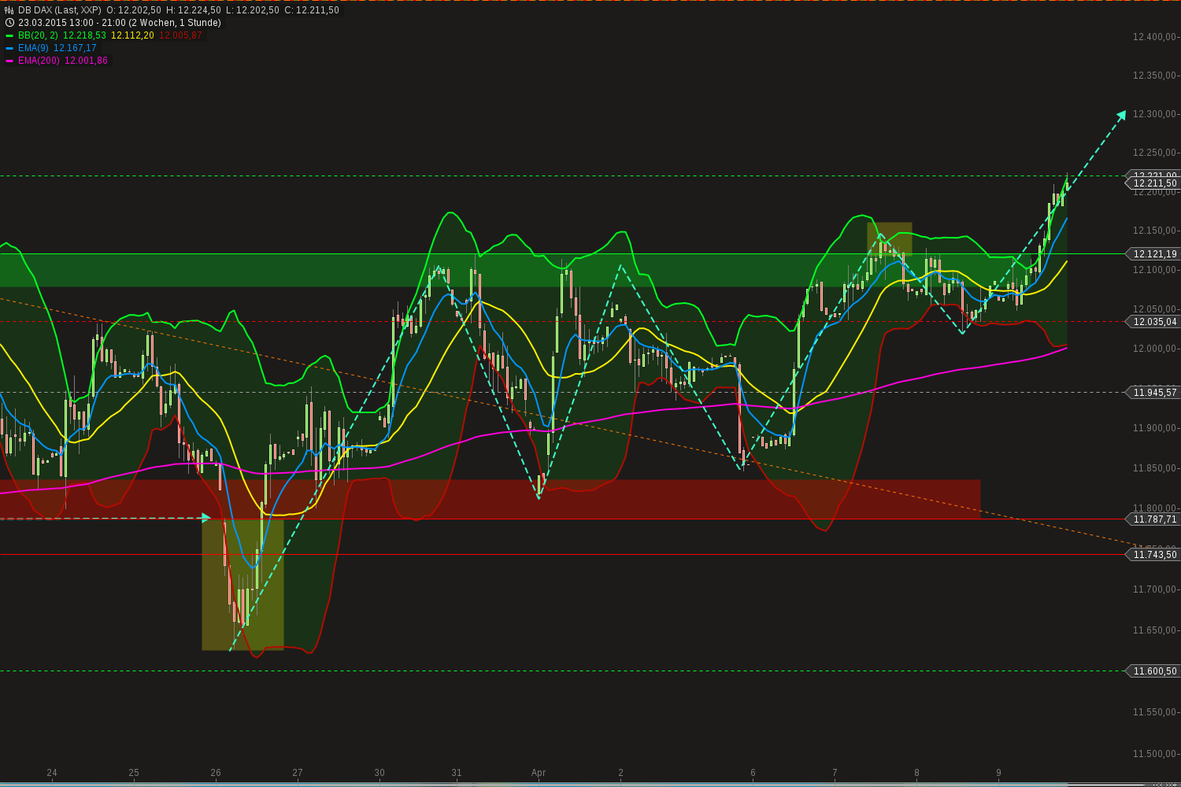This screenshot has width=1181, height=787.
Task: Click the last price tag 12.211,50 on the axis
Action: 1154,183
